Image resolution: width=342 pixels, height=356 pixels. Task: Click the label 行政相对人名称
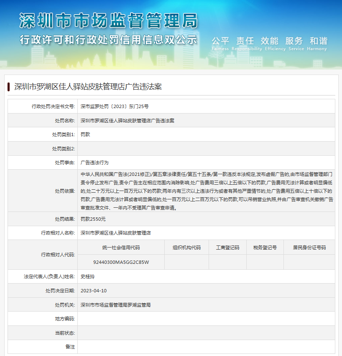pyautogui.click(x=58, y=233)
